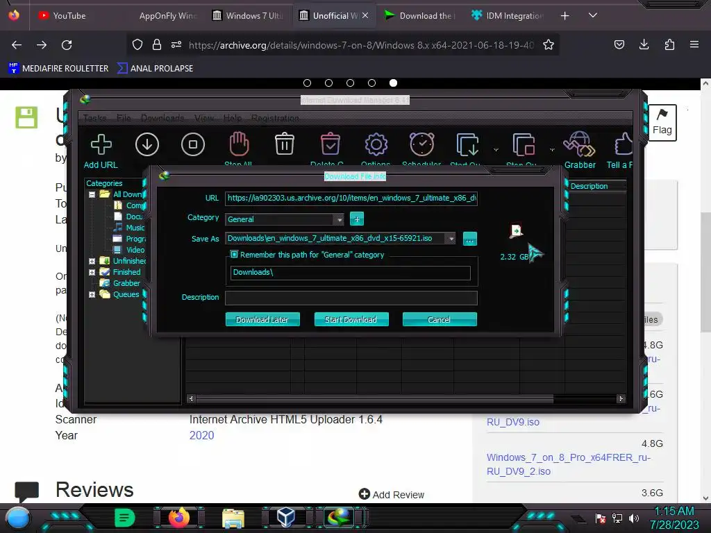Click the Description input field

tap(351, 298)
